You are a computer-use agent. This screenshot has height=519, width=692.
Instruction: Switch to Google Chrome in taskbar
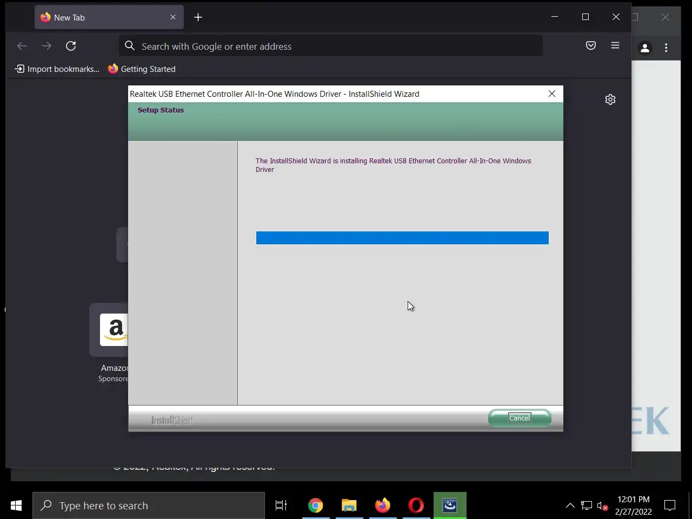[316, 505]
